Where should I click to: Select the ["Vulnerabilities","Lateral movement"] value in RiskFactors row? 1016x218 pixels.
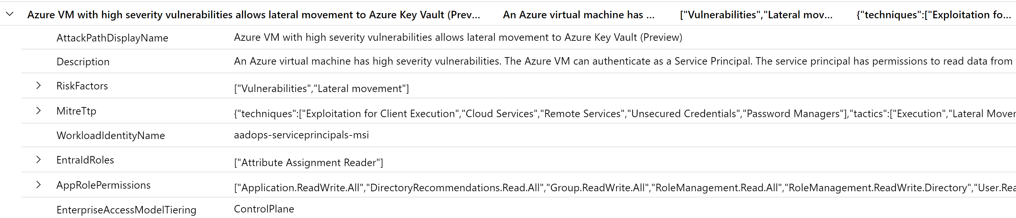point(322,88)
